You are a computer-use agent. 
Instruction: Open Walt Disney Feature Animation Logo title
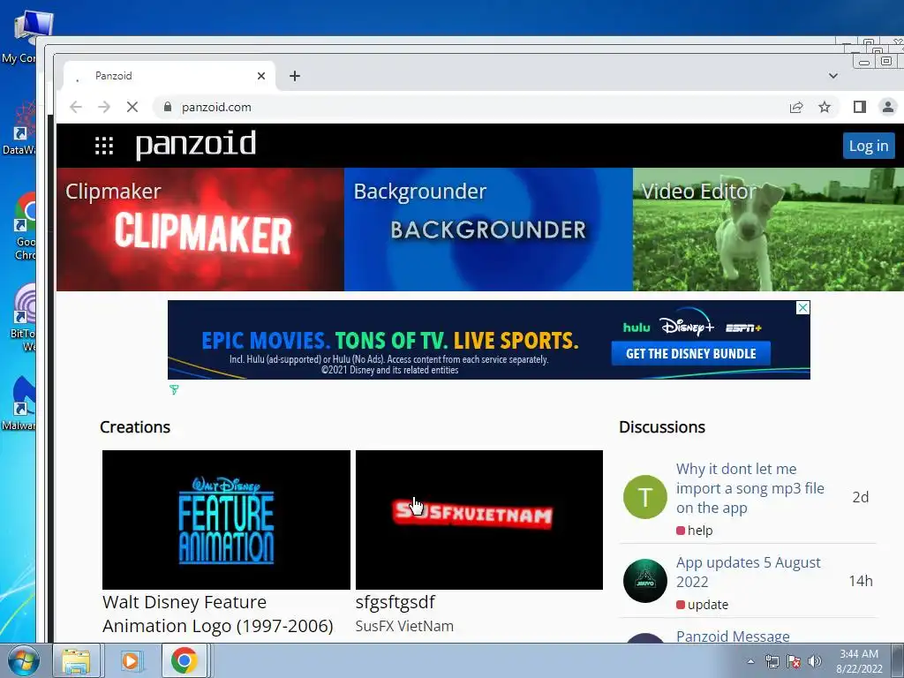(218, 614)
